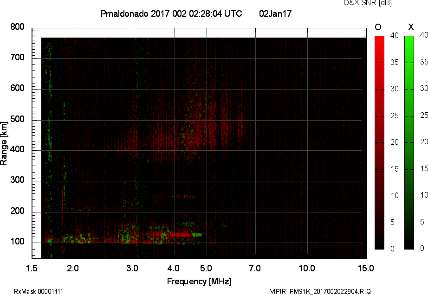Click the 15.0 tick on frequency axis
The width and height of the screenshot is (428, 295).
tap(366, 268)
